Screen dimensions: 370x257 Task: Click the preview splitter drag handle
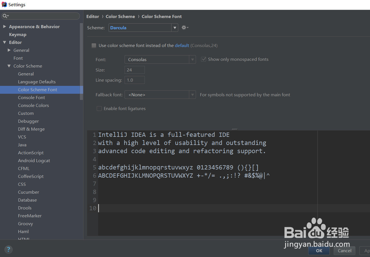pos(235,129)
